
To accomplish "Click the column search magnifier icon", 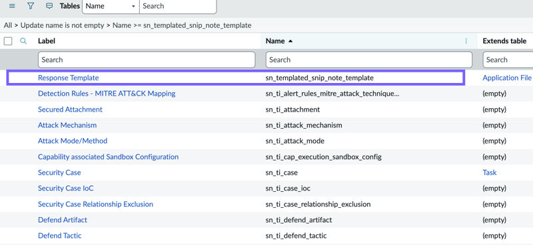I will tap(23, 41).
